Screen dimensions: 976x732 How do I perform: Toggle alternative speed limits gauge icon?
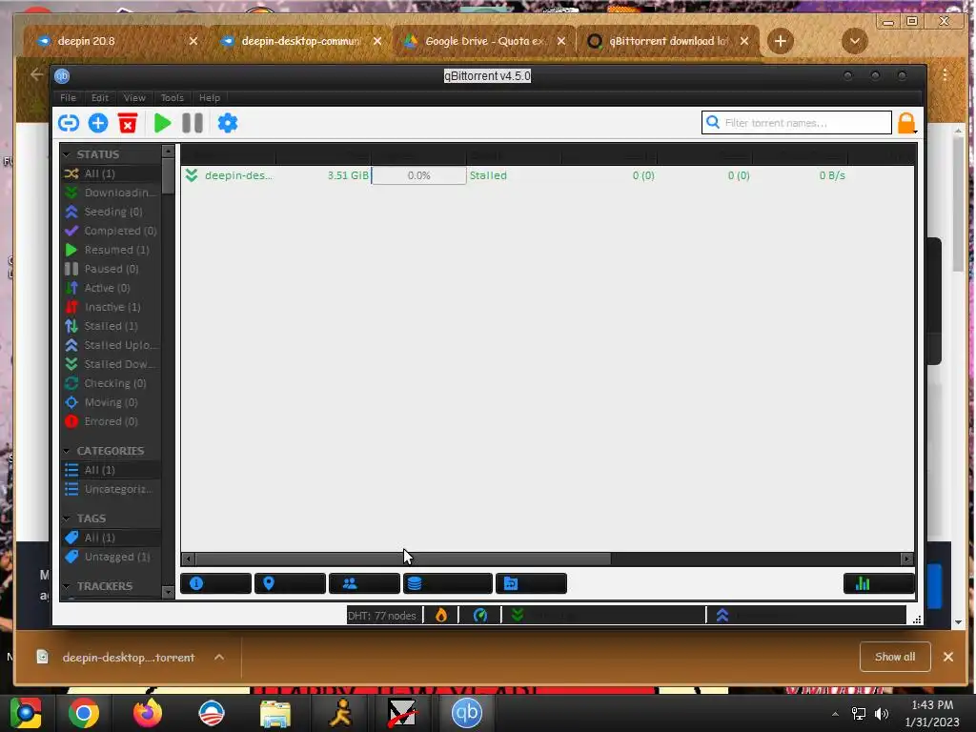tap(480, 616)
